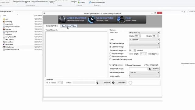Click the Дата изменения column header in Explorer
This screenshot has width=195, height=110.
(38, 16)
